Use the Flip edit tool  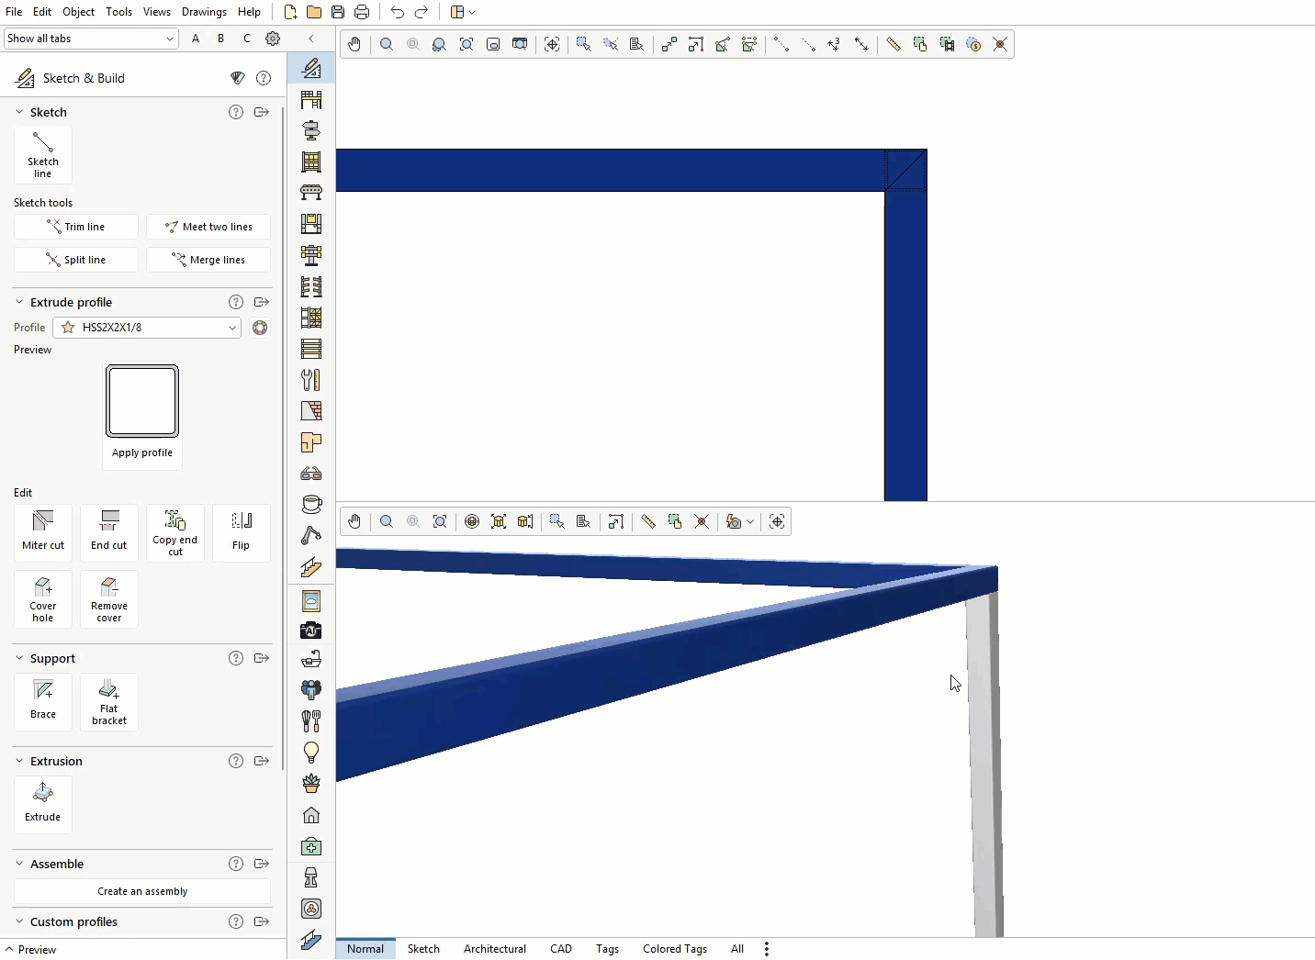coord(242,532)
